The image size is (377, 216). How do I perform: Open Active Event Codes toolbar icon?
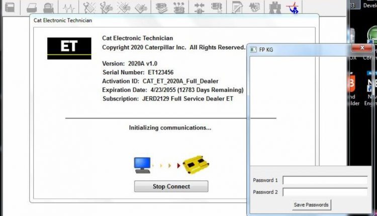click(124, 8)
